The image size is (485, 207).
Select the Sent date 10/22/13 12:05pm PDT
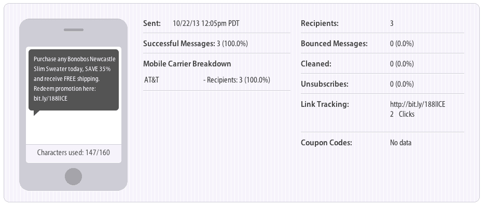[x=206, y=23]
